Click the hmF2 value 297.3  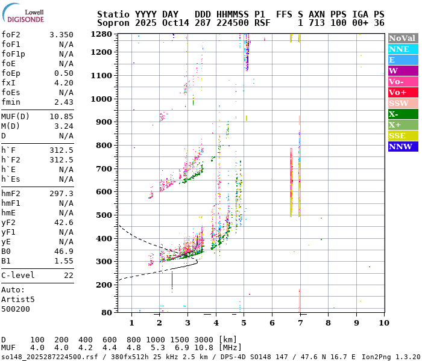click(x=61, y=194)
